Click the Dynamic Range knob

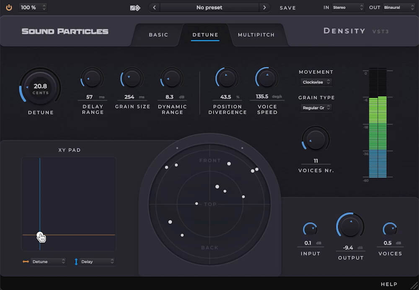click(x=171, y=79)
